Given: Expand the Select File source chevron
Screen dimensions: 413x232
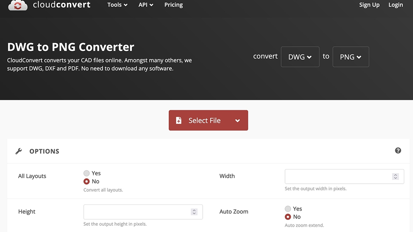Looking at the screenshot, I should pyautogui.click(x=237, y=121).
